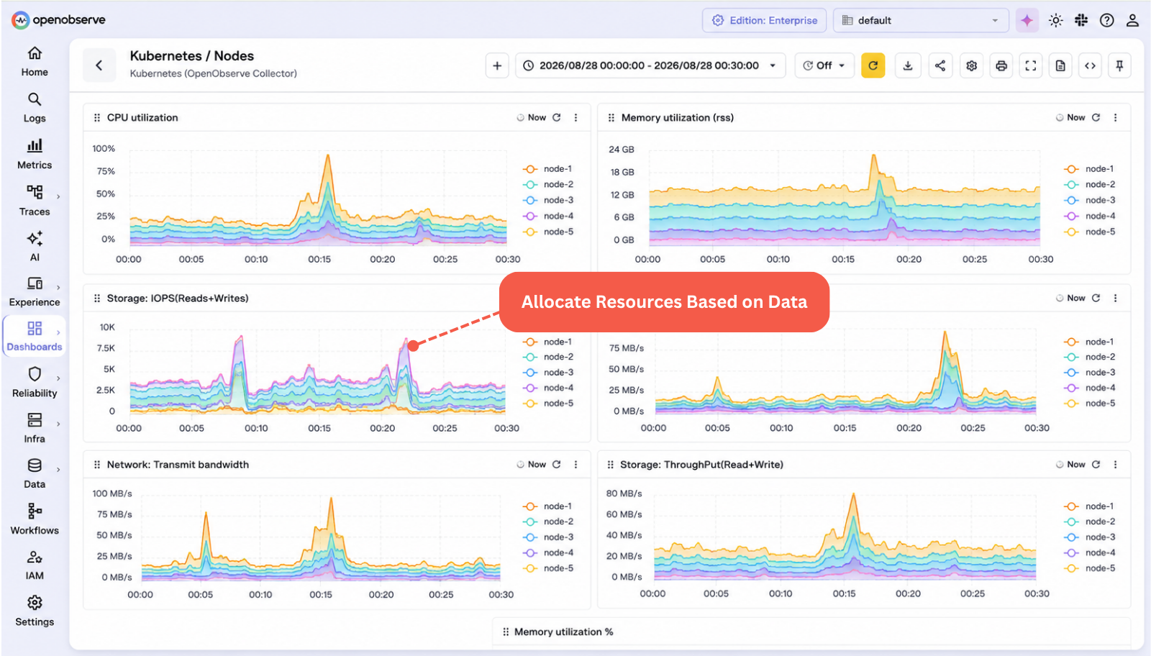The width and height of the screenshot is (1151, 656).
Task: Grab the Storage: IOPS panel drag handle
Action: (97, 298)
